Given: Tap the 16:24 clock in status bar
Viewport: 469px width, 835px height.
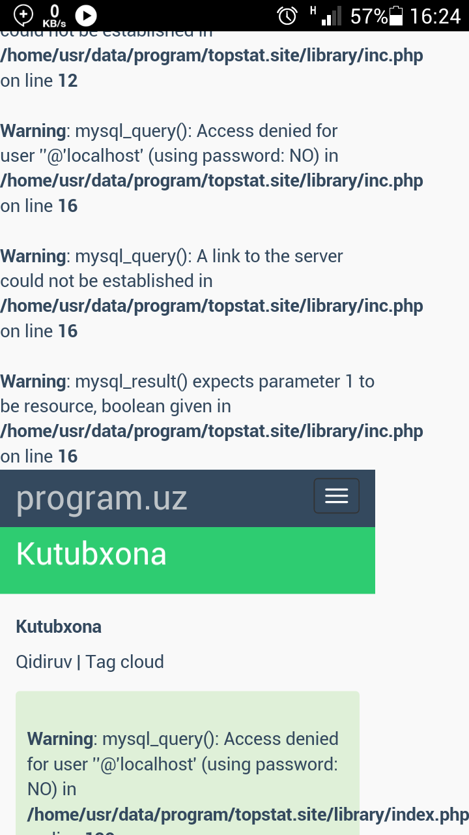Looking at the screenshot, I should 435,16.
